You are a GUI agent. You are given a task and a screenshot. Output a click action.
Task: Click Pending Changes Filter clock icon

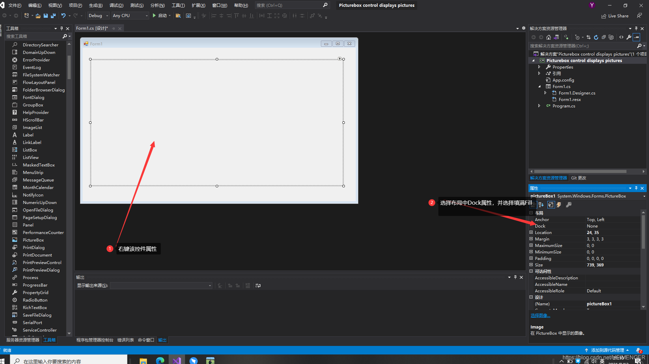tap(577, 37)
